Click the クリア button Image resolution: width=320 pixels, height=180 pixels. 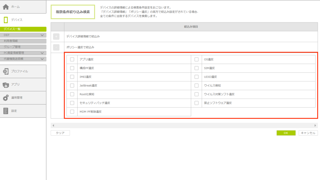tap(60, 133)
